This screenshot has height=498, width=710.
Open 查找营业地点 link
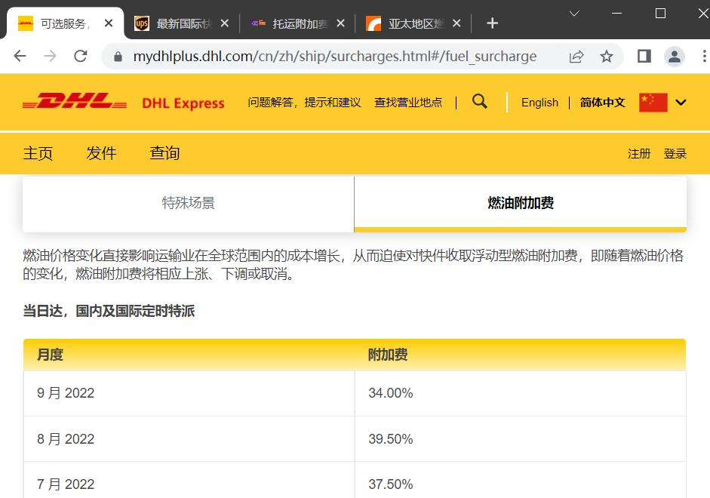pyautogui.click(x=408, y=103)
